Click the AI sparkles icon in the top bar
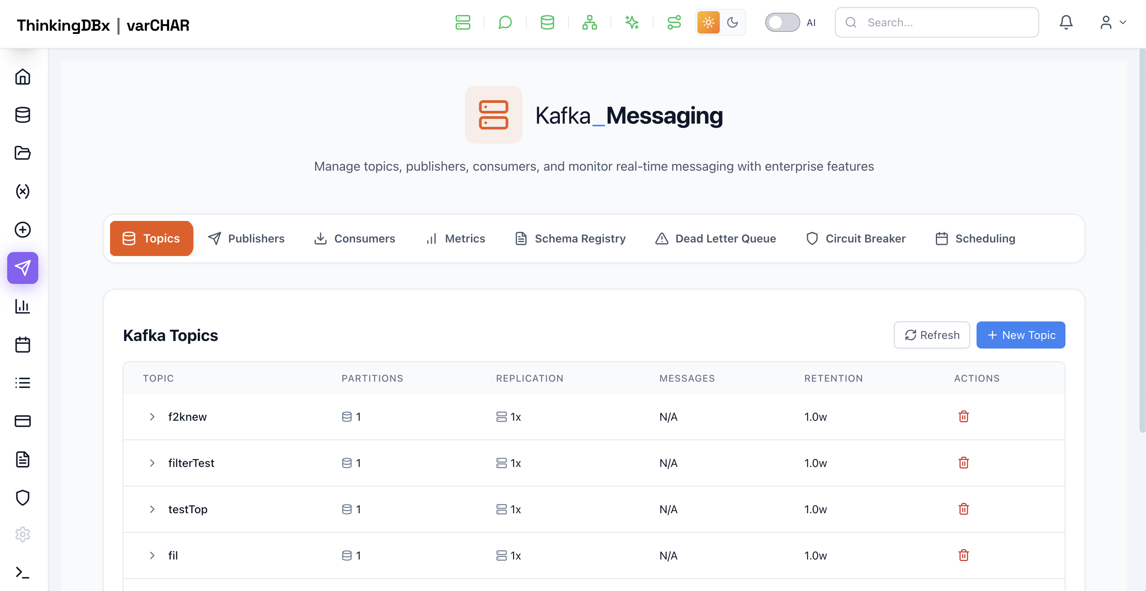This screenshot has height=591, width=1146. click(x=632, y=22)
